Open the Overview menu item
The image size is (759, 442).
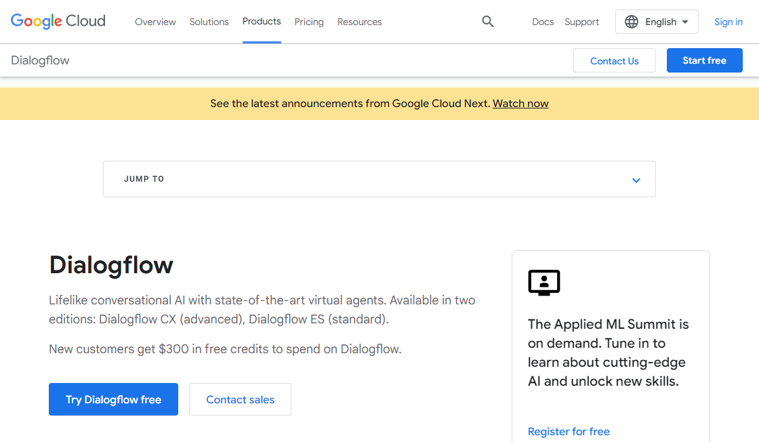(155, 22)
